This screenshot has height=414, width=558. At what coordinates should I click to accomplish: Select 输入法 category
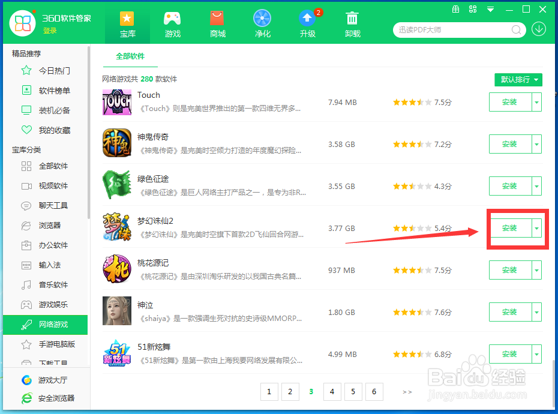point(41,265)
